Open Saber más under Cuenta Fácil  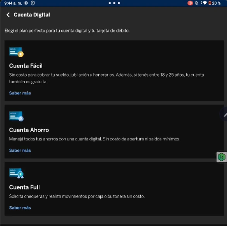20,93
